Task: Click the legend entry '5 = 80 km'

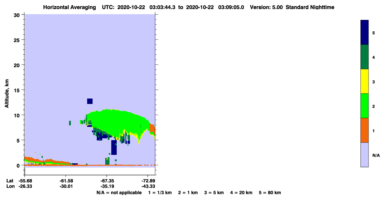Action: pyautogui.click(x=270, y=193)
